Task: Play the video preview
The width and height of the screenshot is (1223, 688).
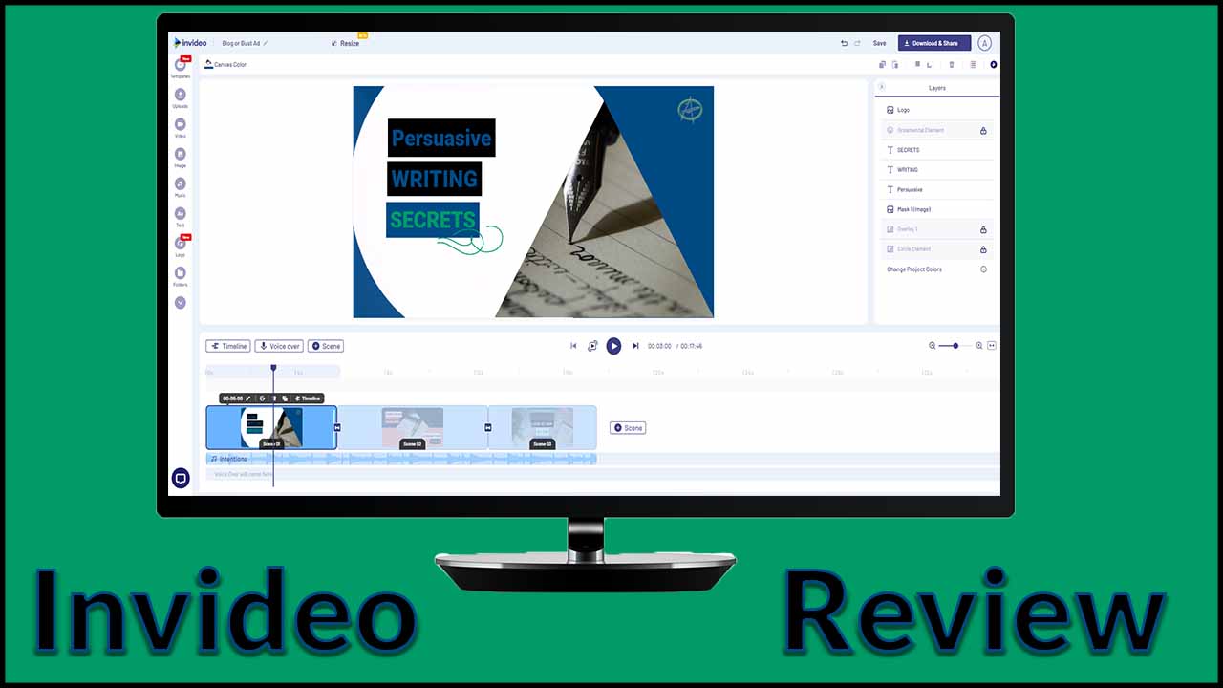Action: (x=613, y=346)
